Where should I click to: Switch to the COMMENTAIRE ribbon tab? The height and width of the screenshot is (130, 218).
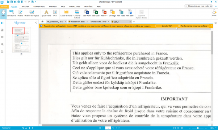(x=39, y=6)
